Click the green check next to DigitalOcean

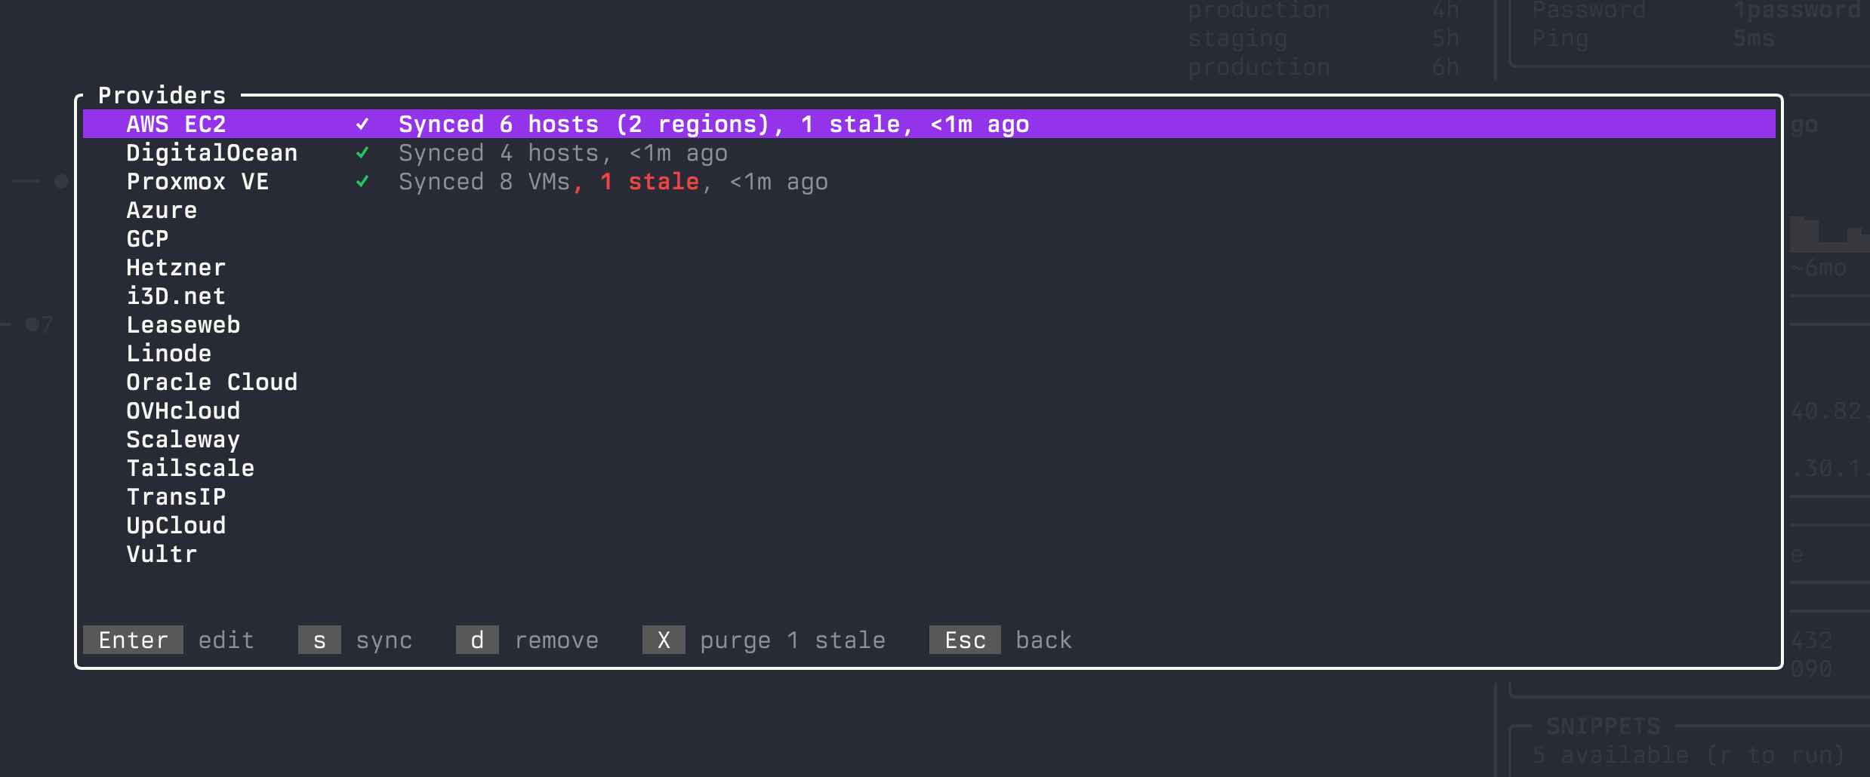click(362, 153)
